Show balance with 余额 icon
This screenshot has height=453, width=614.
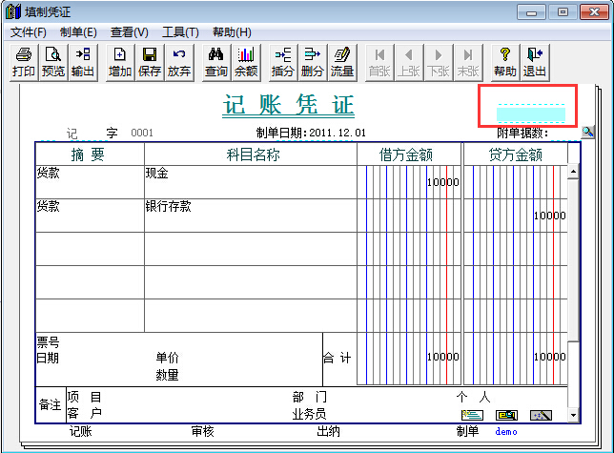[246, 62]
